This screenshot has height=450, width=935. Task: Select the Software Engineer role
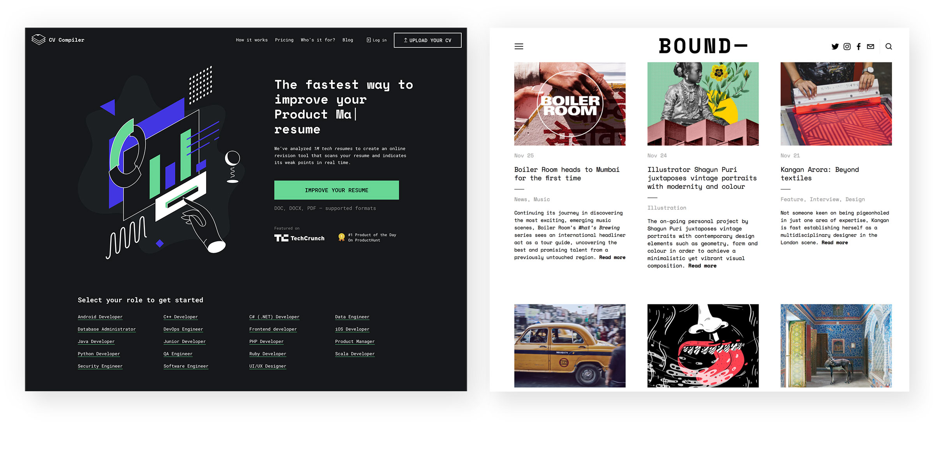click(x=186, y=366)
